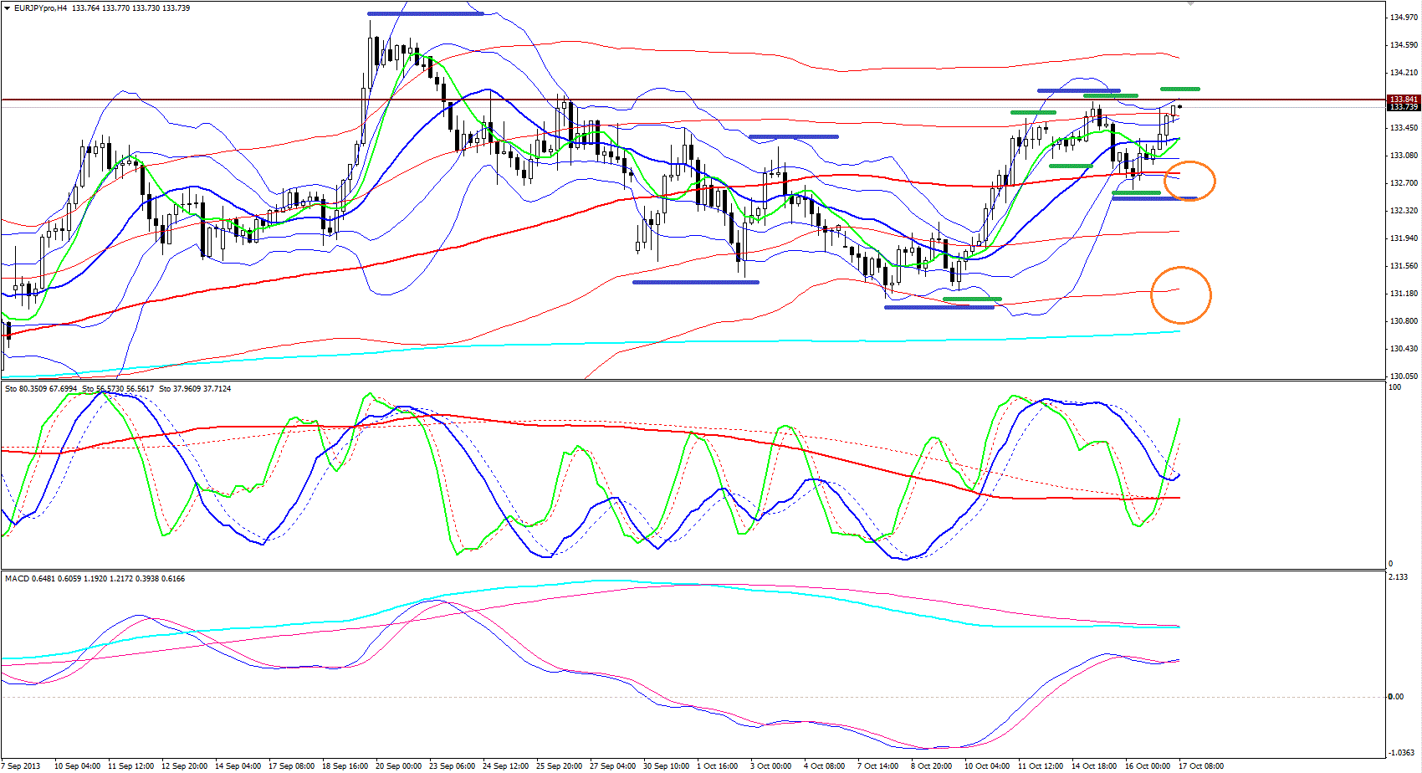The width and height of the screenshot is (1422, 773).
Task: Click the black current price label 133.739
Action: click(1404, 107)
